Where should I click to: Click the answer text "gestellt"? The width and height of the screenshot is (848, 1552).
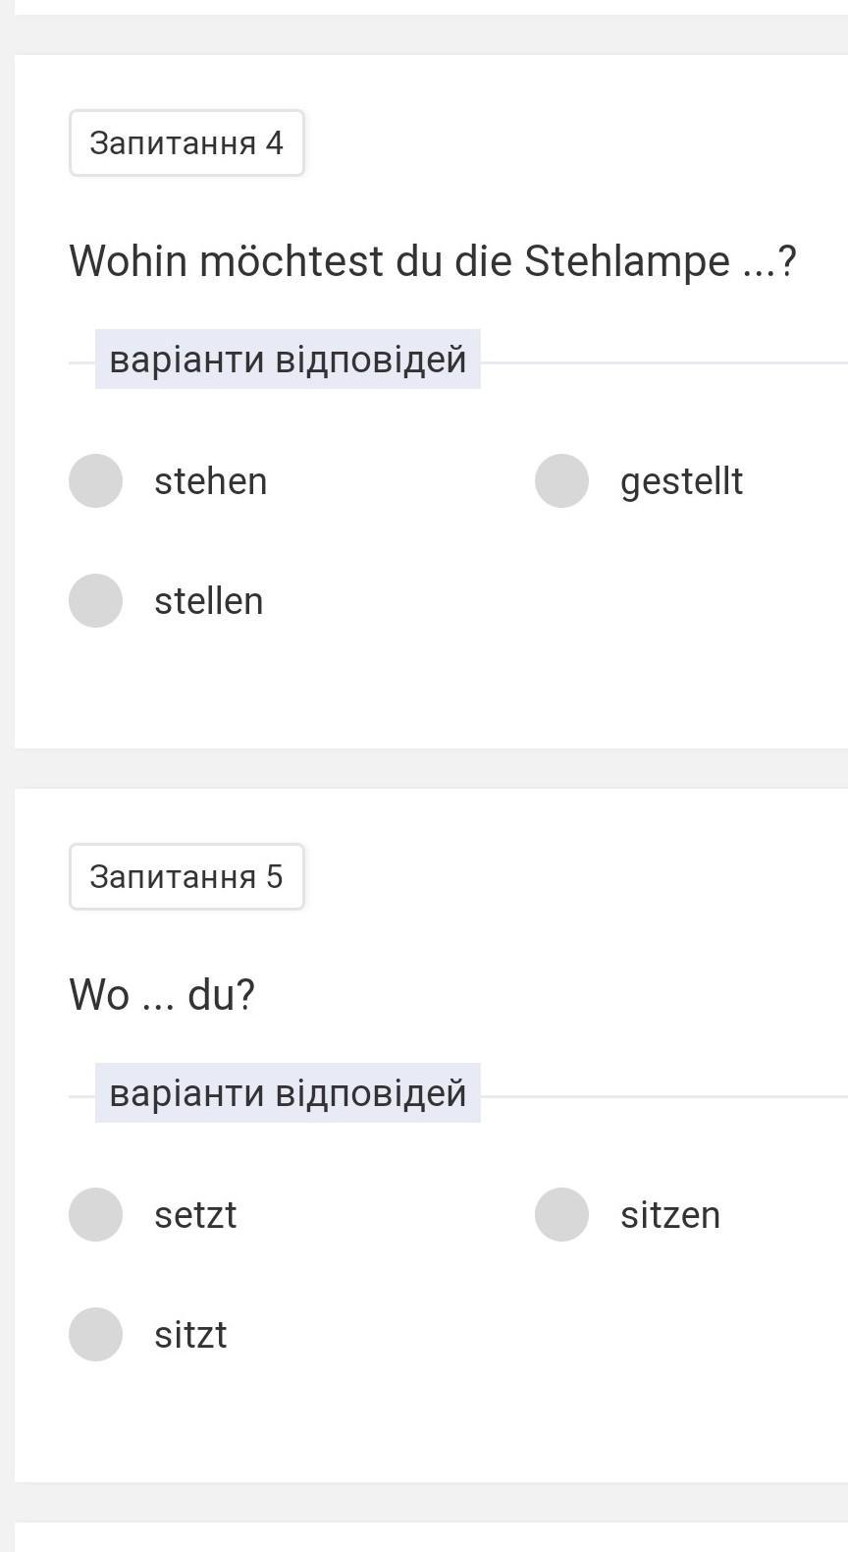point(681,481)
